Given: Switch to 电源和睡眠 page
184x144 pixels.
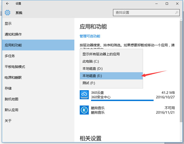Looking at the screenshot, I should [x=13, y=77].
